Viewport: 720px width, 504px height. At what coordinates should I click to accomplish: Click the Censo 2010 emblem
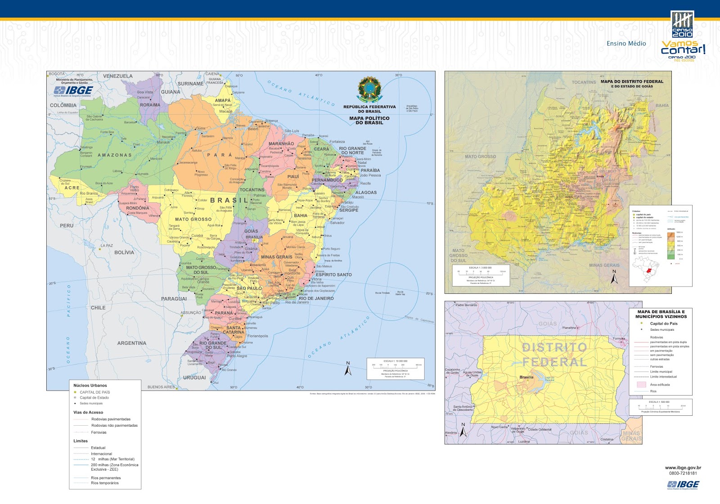[x=682, y=25]
